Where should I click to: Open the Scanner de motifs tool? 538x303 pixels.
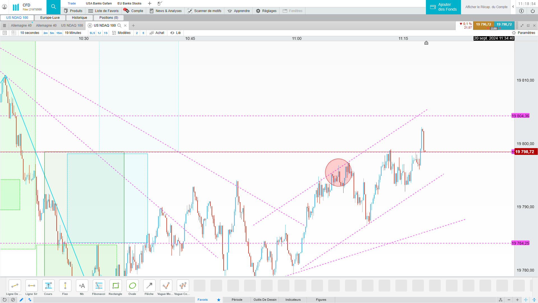click(x=205, y=11)
